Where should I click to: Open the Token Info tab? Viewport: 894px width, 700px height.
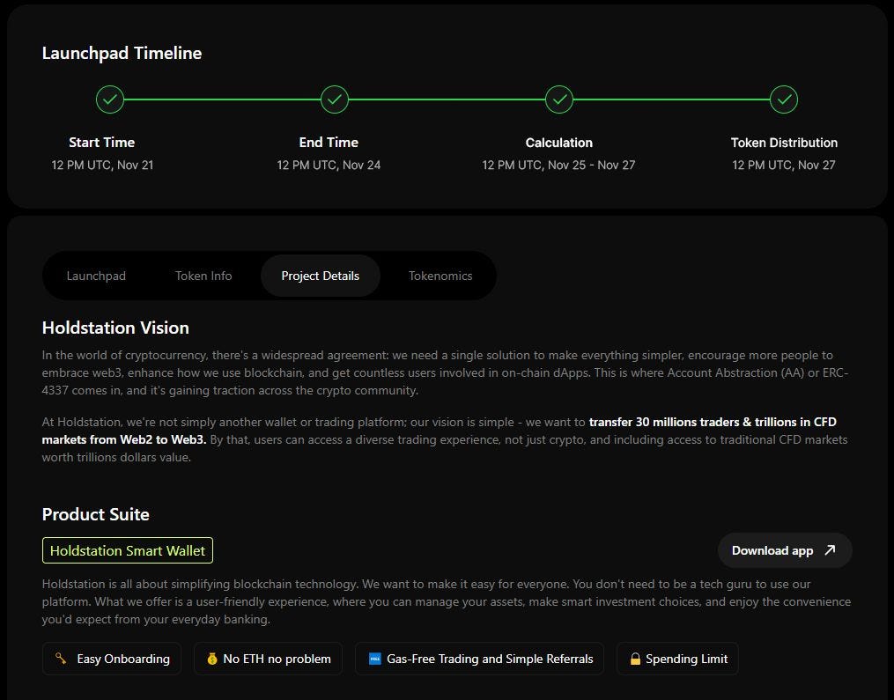click(203, 276)
